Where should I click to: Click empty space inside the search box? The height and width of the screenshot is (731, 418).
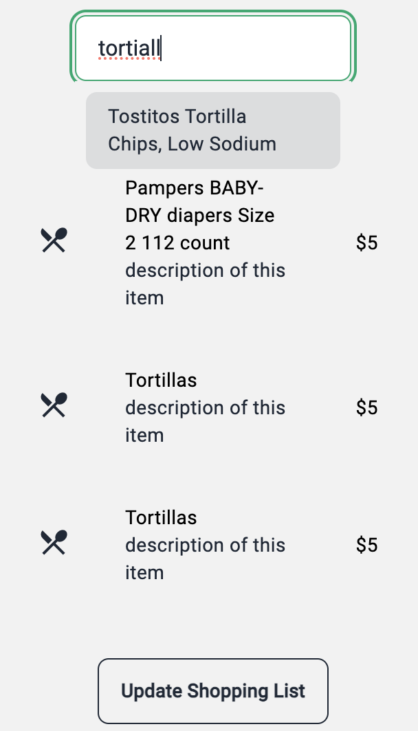pyautogui.click(x=256, y=48)
